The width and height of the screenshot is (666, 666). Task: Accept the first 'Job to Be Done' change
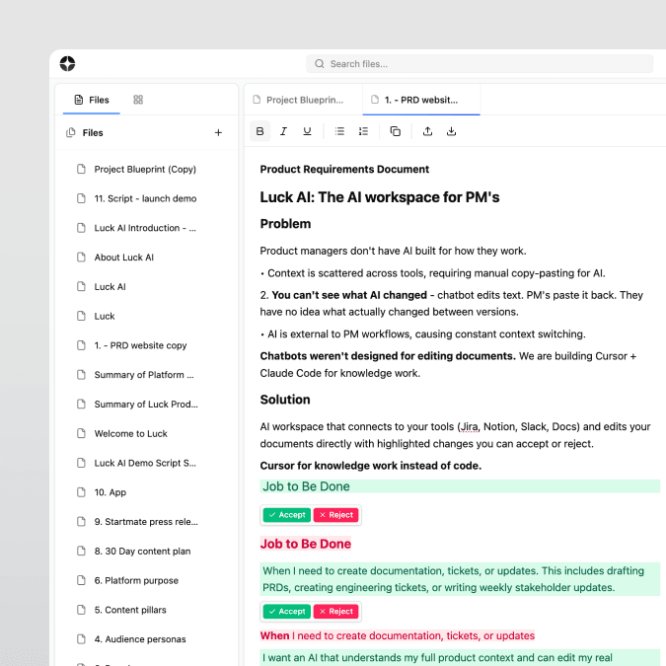pos(286,515)
